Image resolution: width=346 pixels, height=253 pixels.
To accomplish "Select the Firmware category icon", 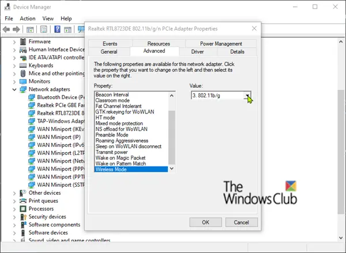I will (x=22, y=41).
